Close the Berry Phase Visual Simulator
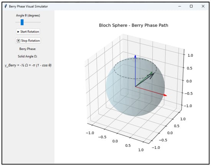 [203, 6]
